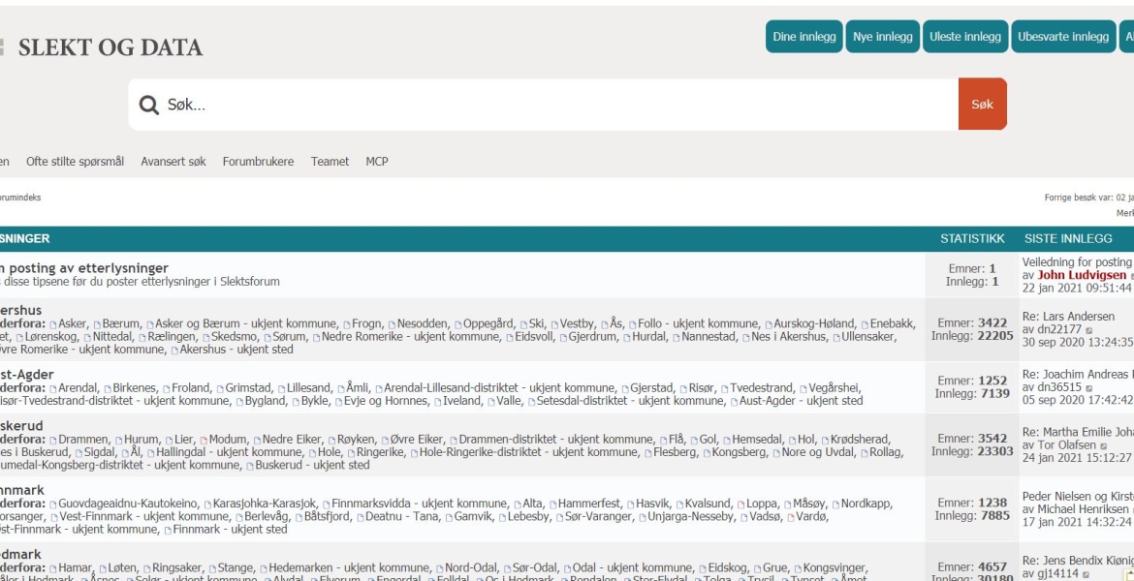Screen dimensions: 1134x581
Task: Click the red unread icon beside Vardø
Action: 791,517
